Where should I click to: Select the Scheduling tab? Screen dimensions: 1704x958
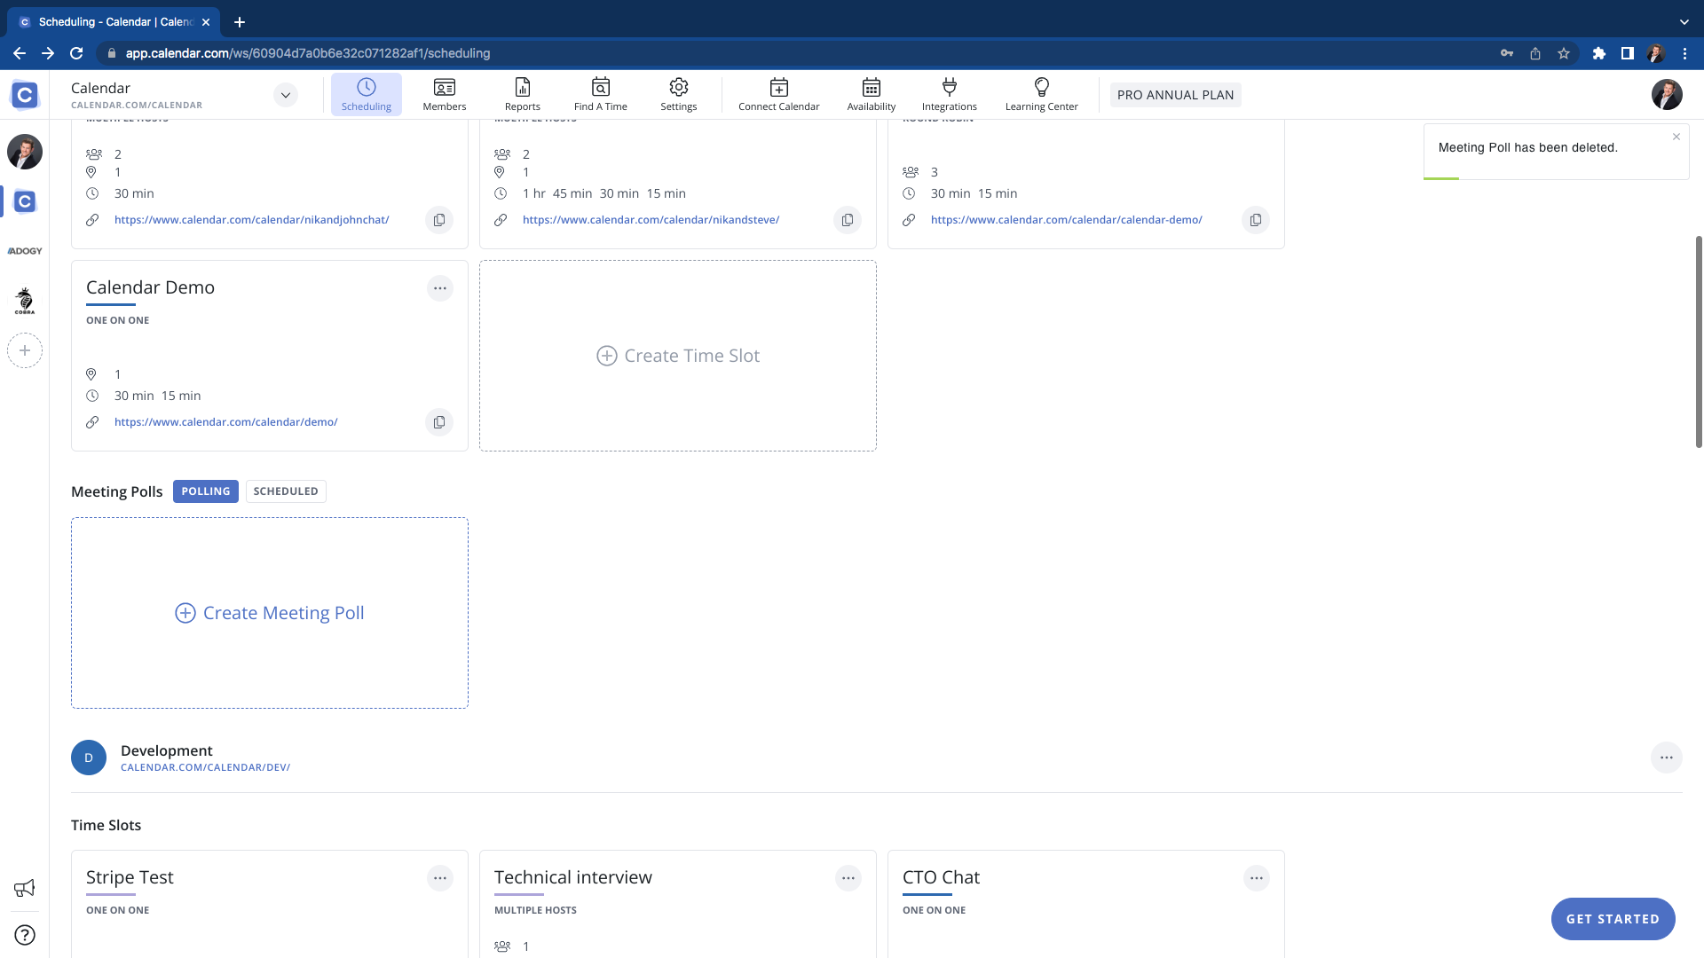coord(366,94)
